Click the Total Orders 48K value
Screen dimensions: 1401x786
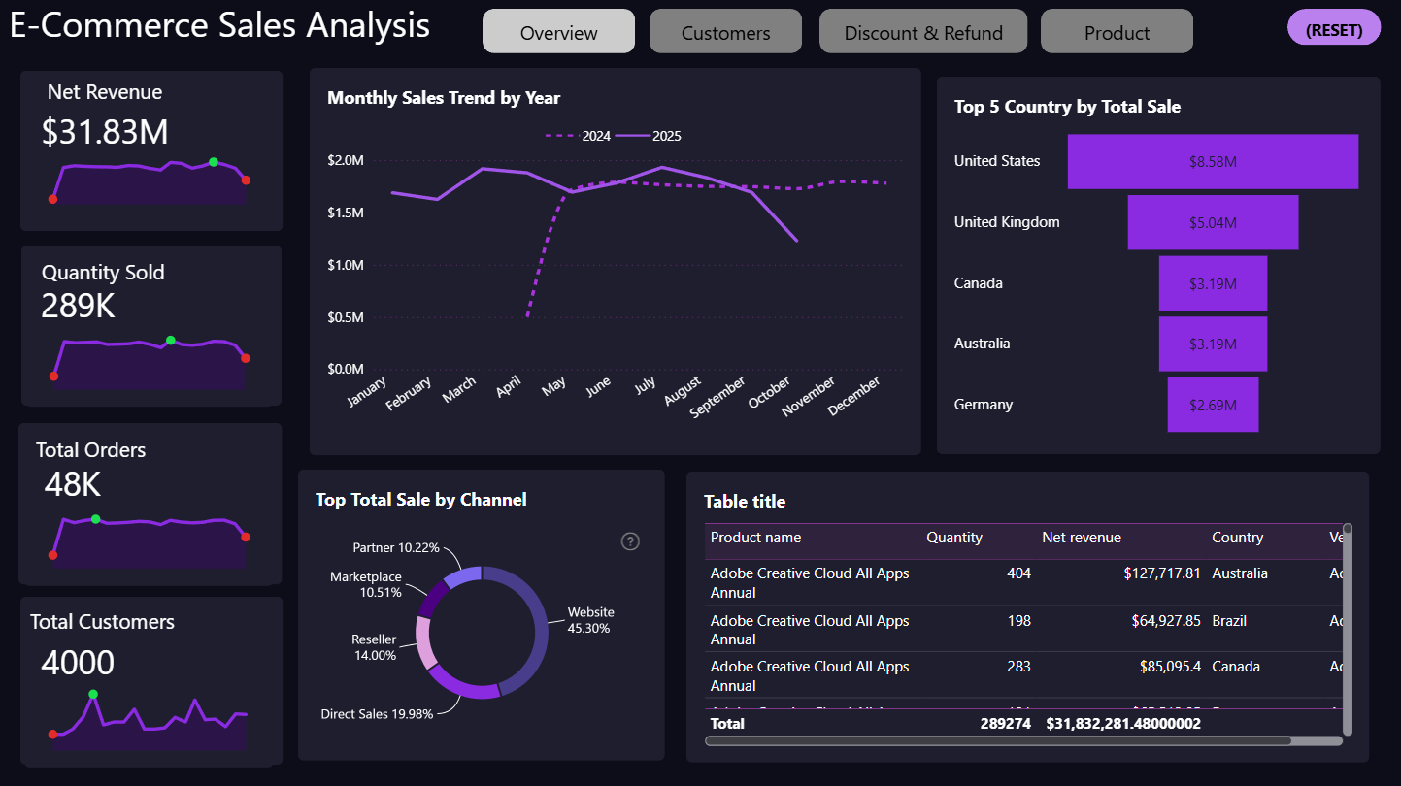click(73, 484)
